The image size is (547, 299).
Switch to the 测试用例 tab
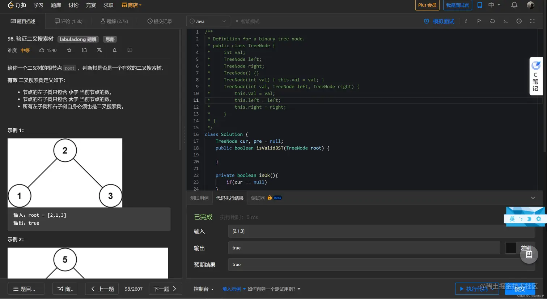click(199, 198)
